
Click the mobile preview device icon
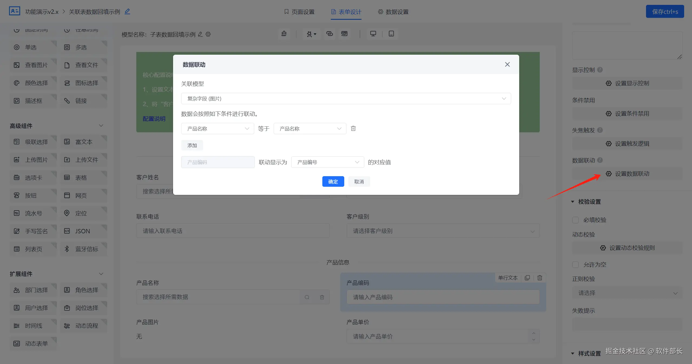(391, 34)
